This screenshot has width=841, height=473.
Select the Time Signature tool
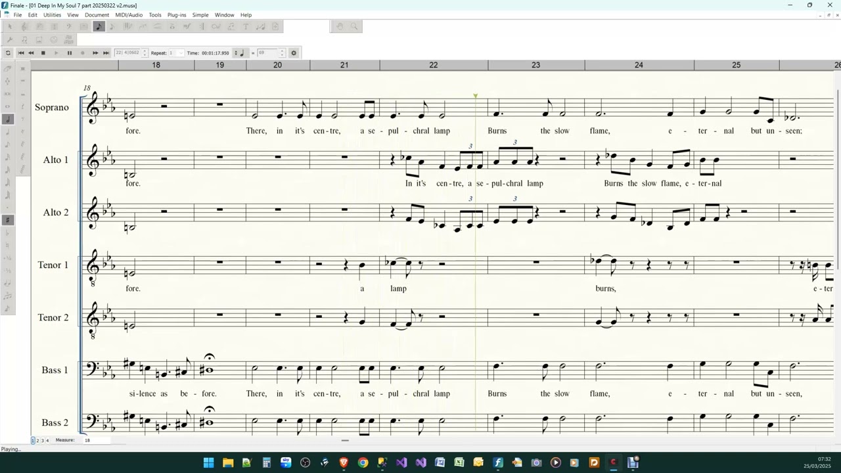coord(54,26)
